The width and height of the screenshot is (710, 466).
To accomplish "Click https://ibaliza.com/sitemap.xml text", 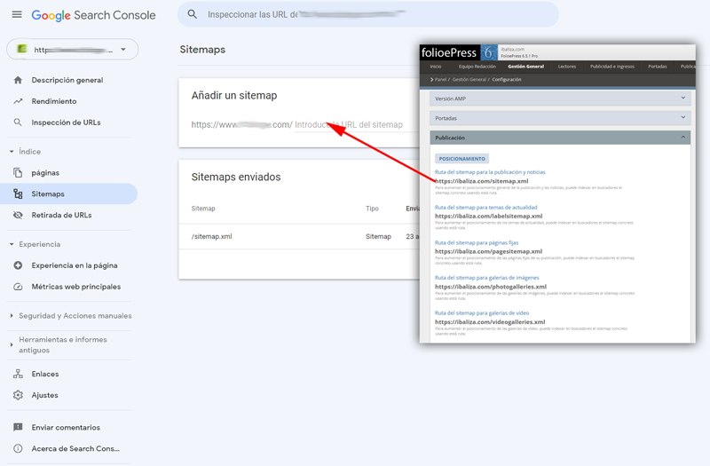I will pos(481,181).
